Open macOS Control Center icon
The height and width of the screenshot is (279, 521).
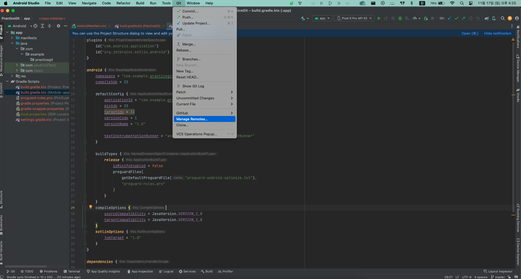point(471,3)
